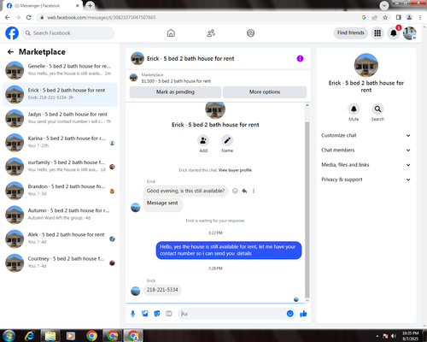Edit chat name with pencil icon
The width and height of the screenshot is (427, 342).
[x=227, y=140]
